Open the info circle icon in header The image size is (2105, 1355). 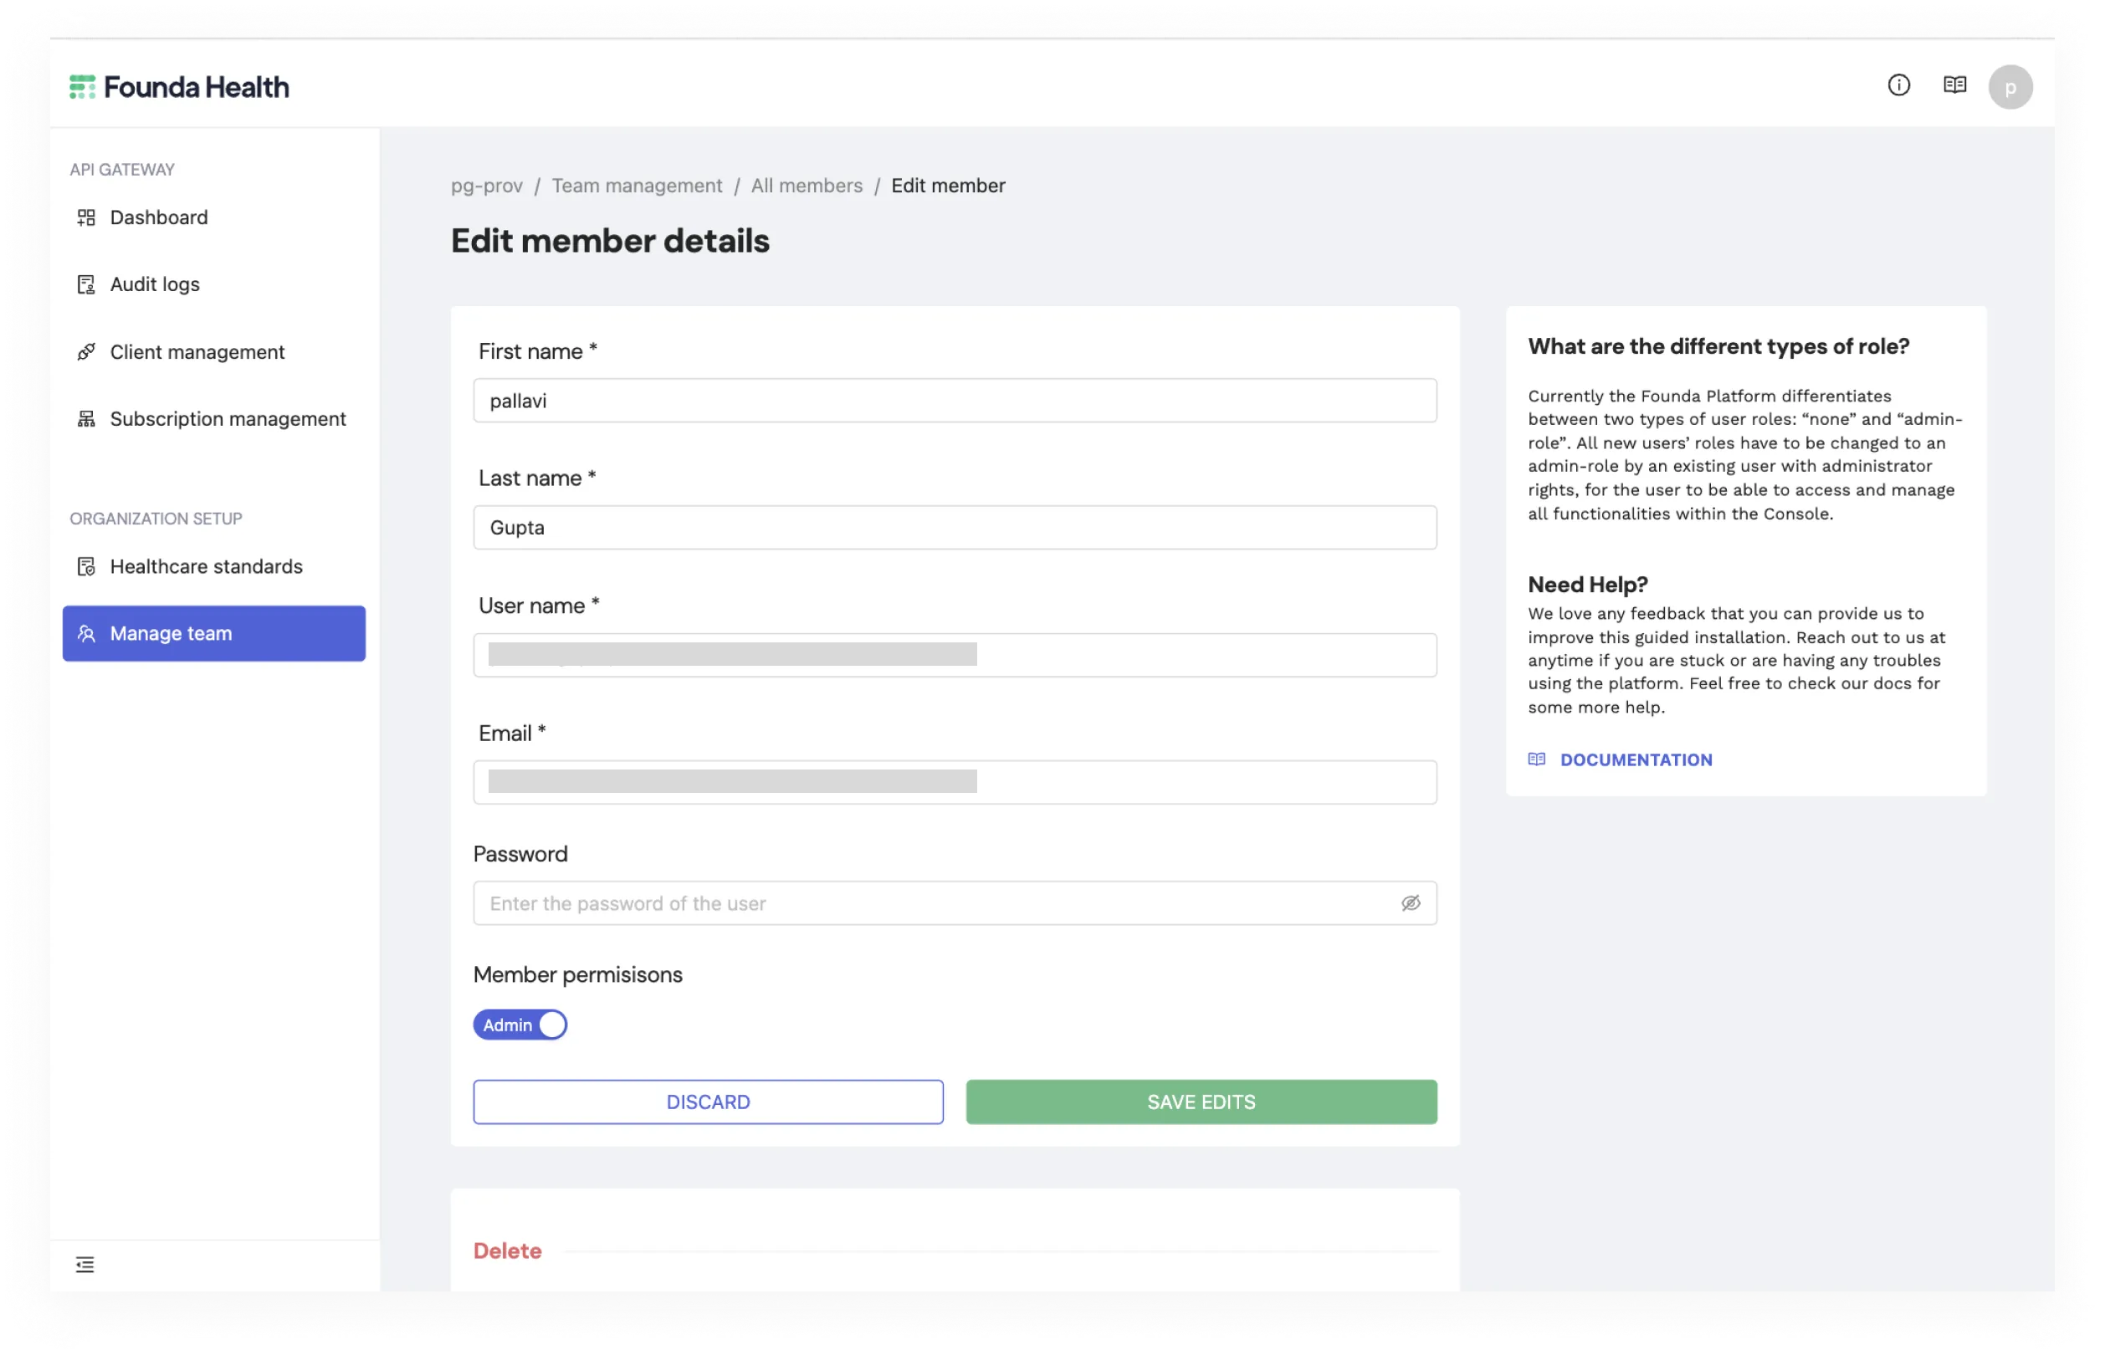pos(1898,85)
